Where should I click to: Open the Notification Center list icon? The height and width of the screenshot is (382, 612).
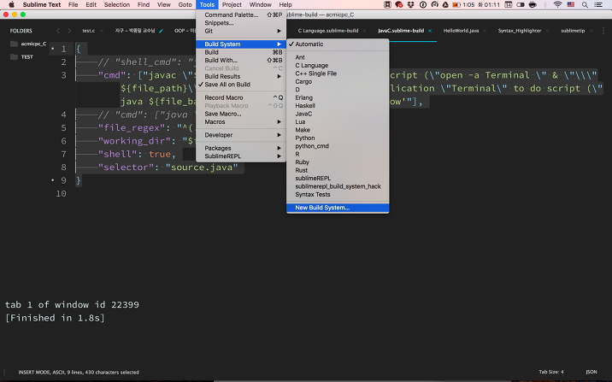pyautogui.click(x=597, y=4)
